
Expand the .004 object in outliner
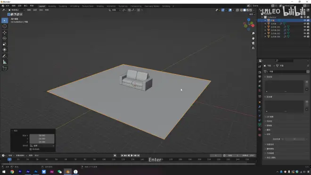[265, 36]
